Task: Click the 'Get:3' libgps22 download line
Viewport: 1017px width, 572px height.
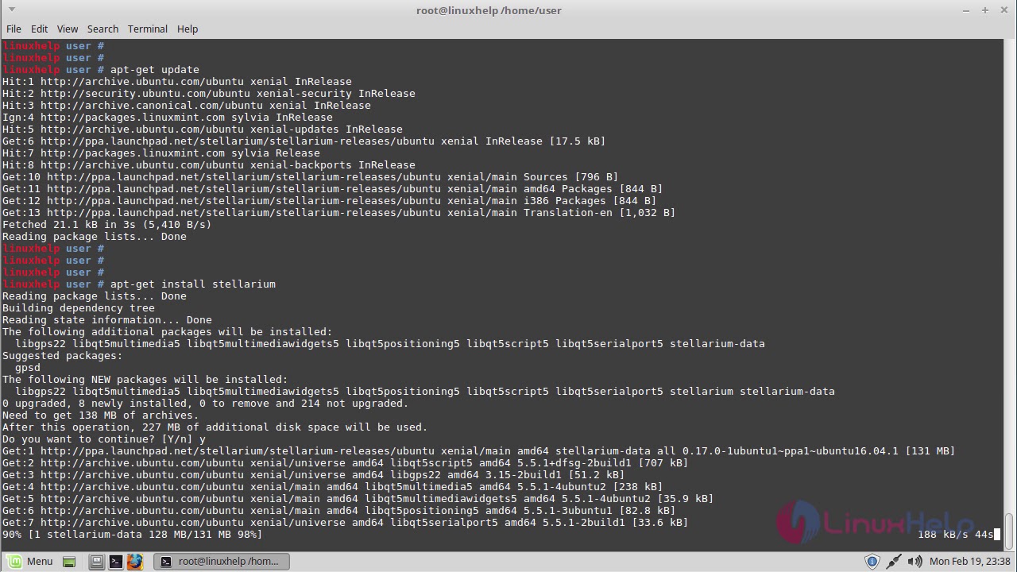Action: (314, 474)
